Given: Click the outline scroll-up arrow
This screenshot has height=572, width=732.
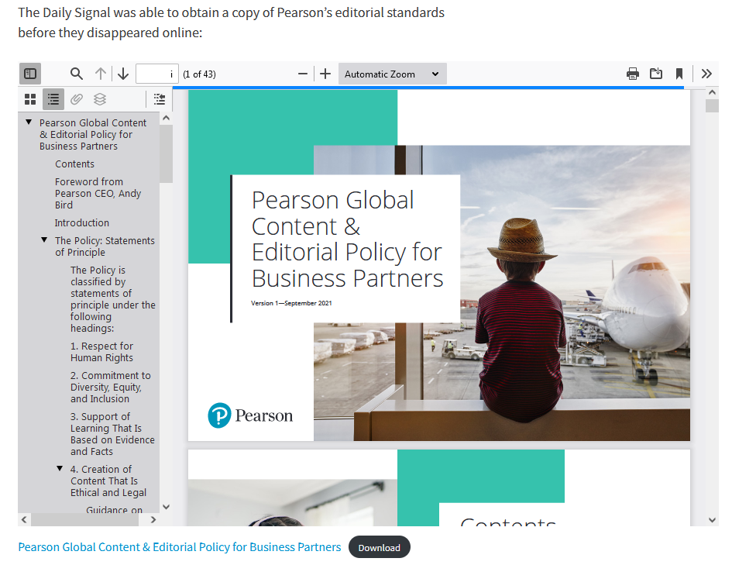Looking at the screenshot, I should [167, 119].
